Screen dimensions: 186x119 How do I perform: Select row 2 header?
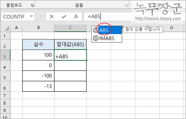[x=5, y=45]
